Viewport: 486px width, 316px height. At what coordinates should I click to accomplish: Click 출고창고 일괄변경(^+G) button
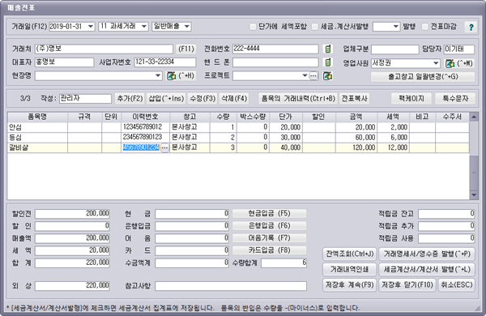click(423, 77)
